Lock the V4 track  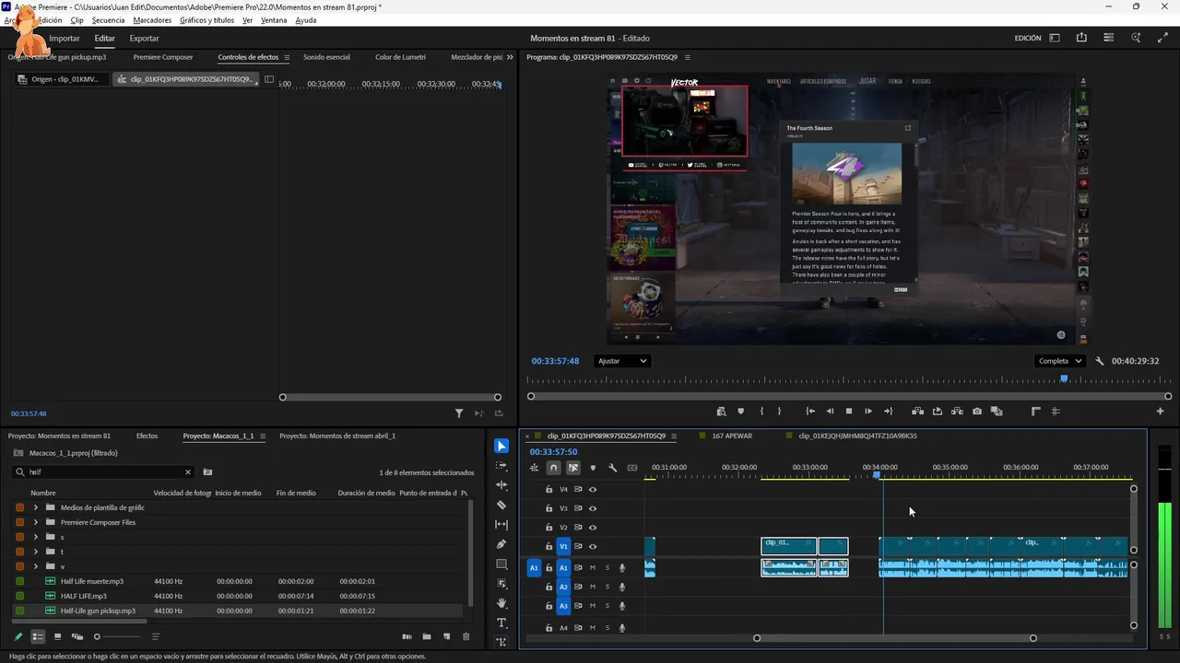(549, 489)
